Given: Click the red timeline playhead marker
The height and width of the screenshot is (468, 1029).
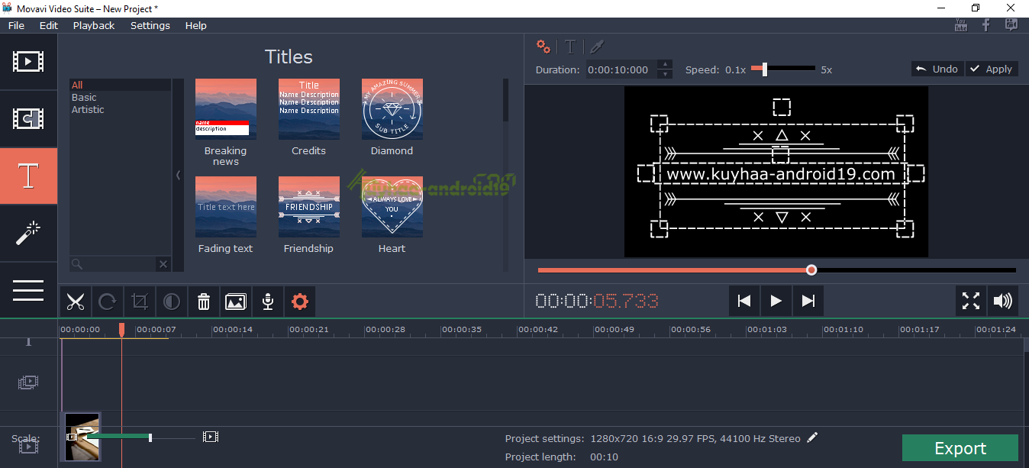Looking at the screenshot, I should 121,329.
